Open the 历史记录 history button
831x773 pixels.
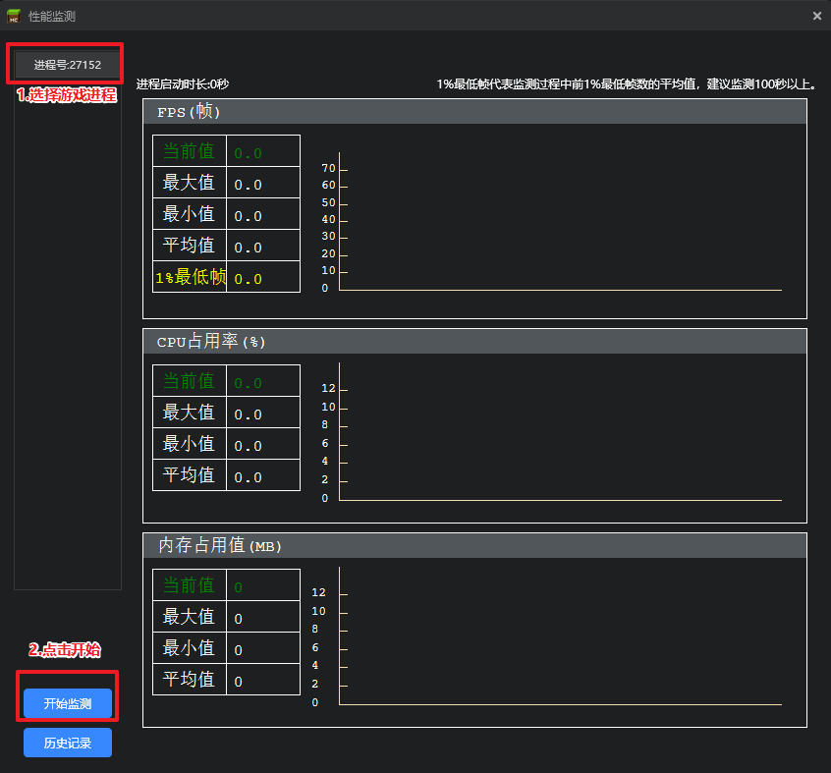pyautogui.click(x=68, y=743)
